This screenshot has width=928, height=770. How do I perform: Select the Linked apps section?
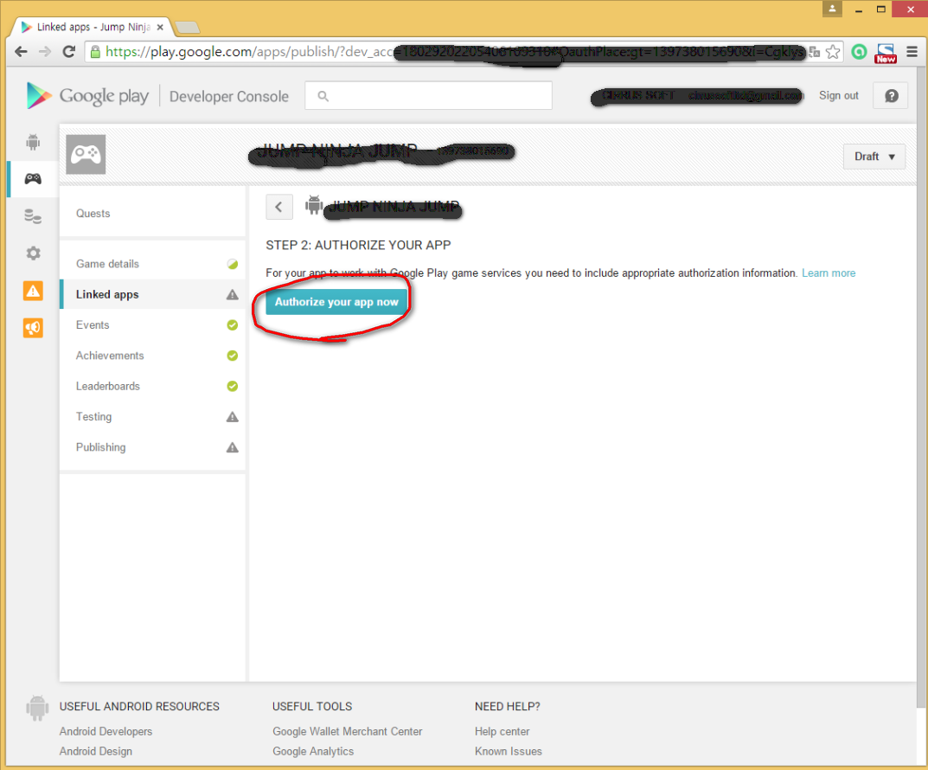(x=152, y=294)
